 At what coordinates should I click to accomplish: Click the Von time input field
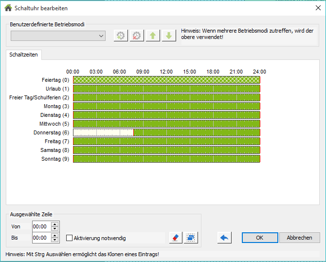[42, 226]
